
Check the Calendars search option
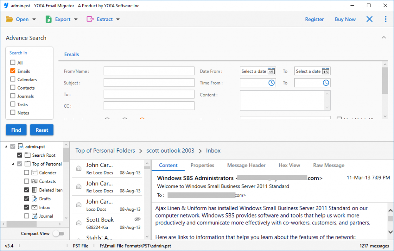pos(13,79)
